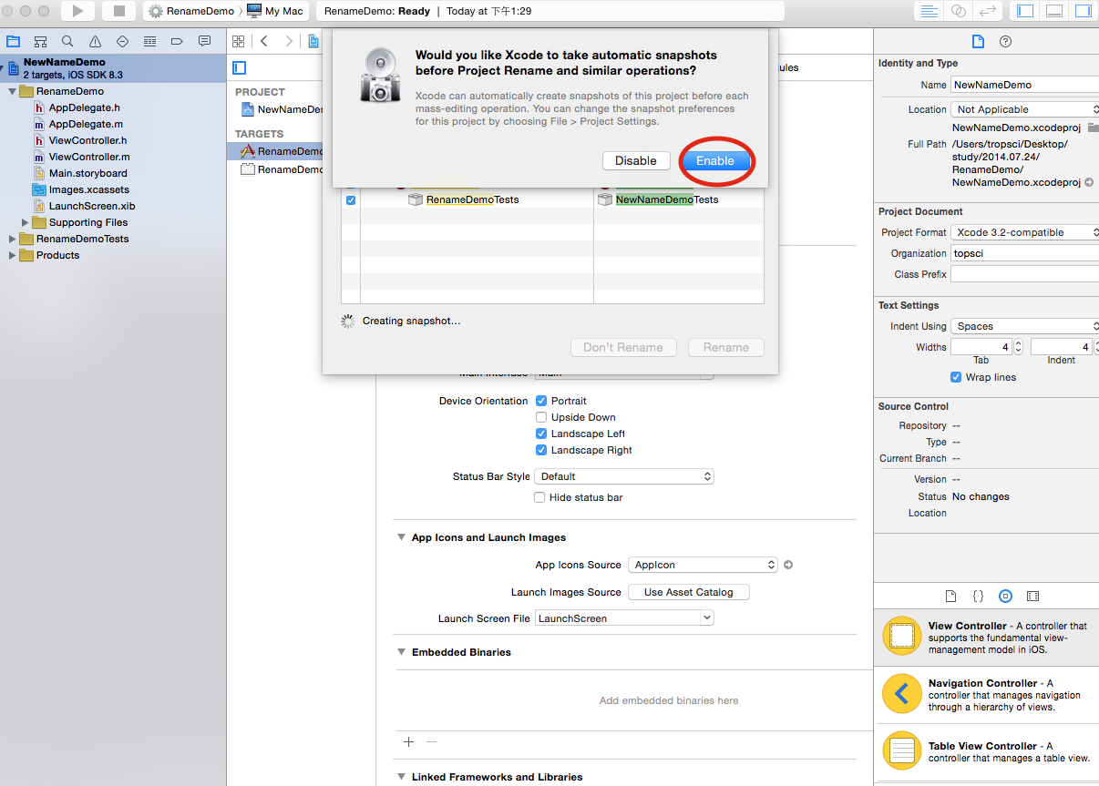Viewport: 1099px width, 786px height.
Task: Open the Find navigator search icon
Action: coord(67,41)
